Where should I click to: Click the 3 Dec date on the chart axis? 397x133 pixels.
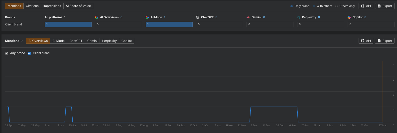(254, 126)
